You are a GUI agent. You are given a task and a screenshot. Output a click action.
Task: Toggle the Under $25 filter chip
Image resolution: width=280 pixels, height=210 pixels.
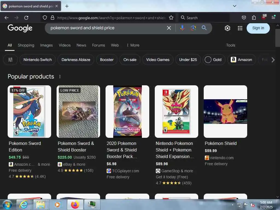[188, 60]
